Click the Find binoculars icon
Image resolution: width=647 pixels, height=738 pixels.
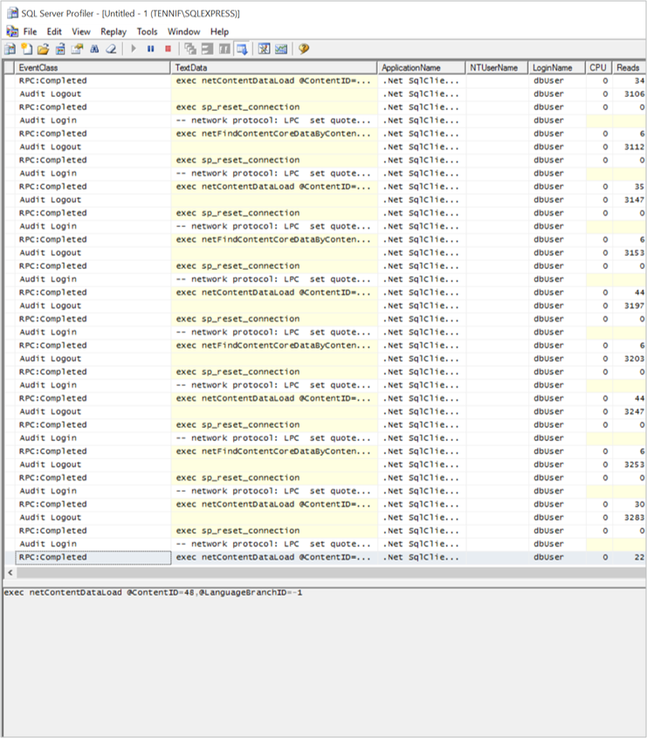(x=94, y=49)
